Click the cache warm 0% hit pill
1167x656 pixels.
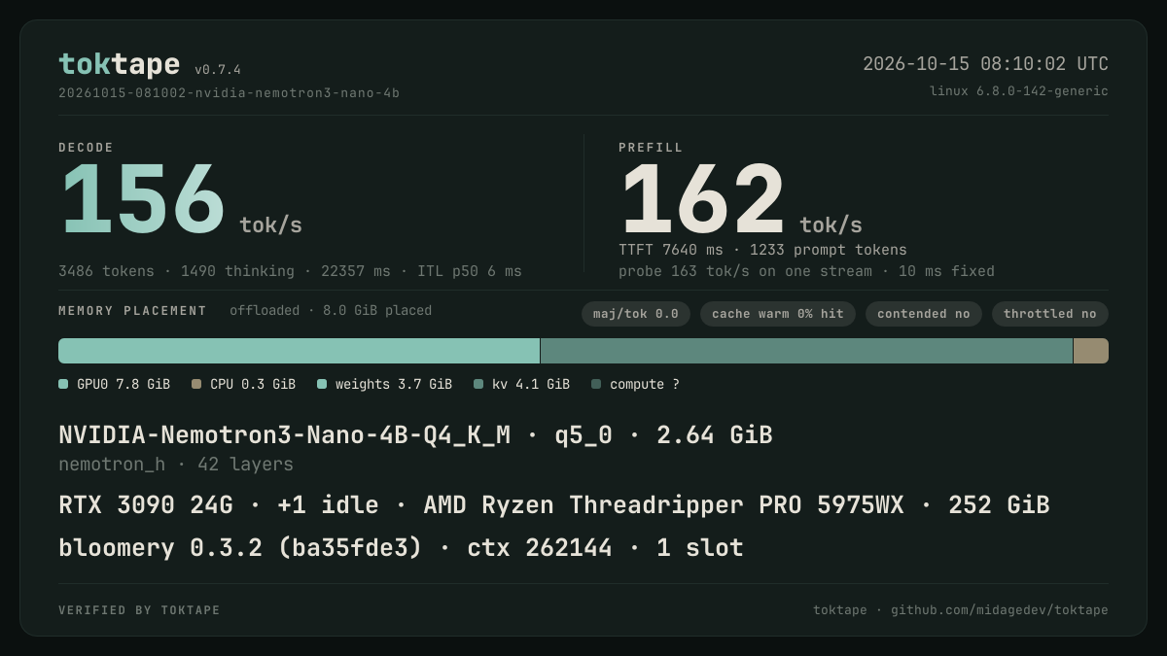[778, 314]
